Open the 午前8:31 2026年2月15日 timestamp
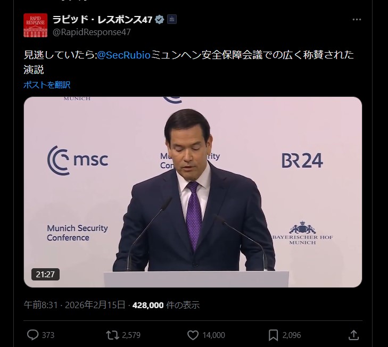The image size is (388, 347). (x=75, y=305)
